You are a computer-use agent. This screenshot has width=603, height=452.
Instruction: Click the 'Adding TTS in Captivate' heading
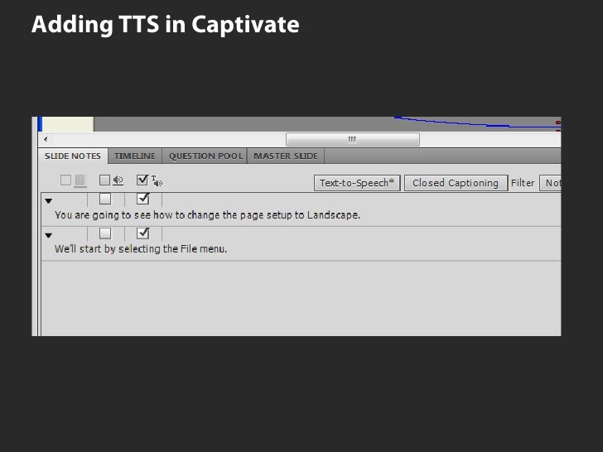(x=166, y=25)
